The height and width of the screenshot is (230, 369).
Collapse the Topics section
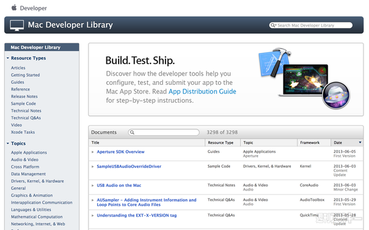point(8,143)
